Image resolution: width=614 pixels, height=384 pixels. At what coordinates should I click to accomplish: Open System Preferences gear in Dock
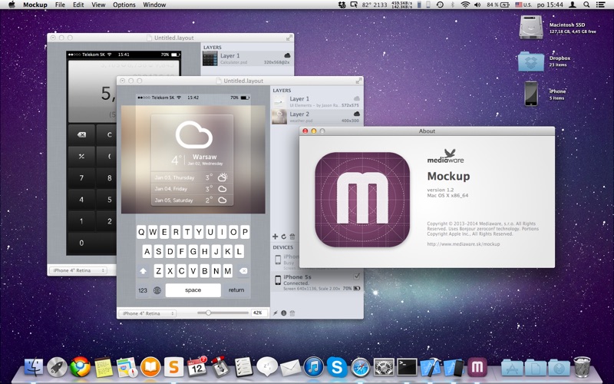click(x=384, y=367)
